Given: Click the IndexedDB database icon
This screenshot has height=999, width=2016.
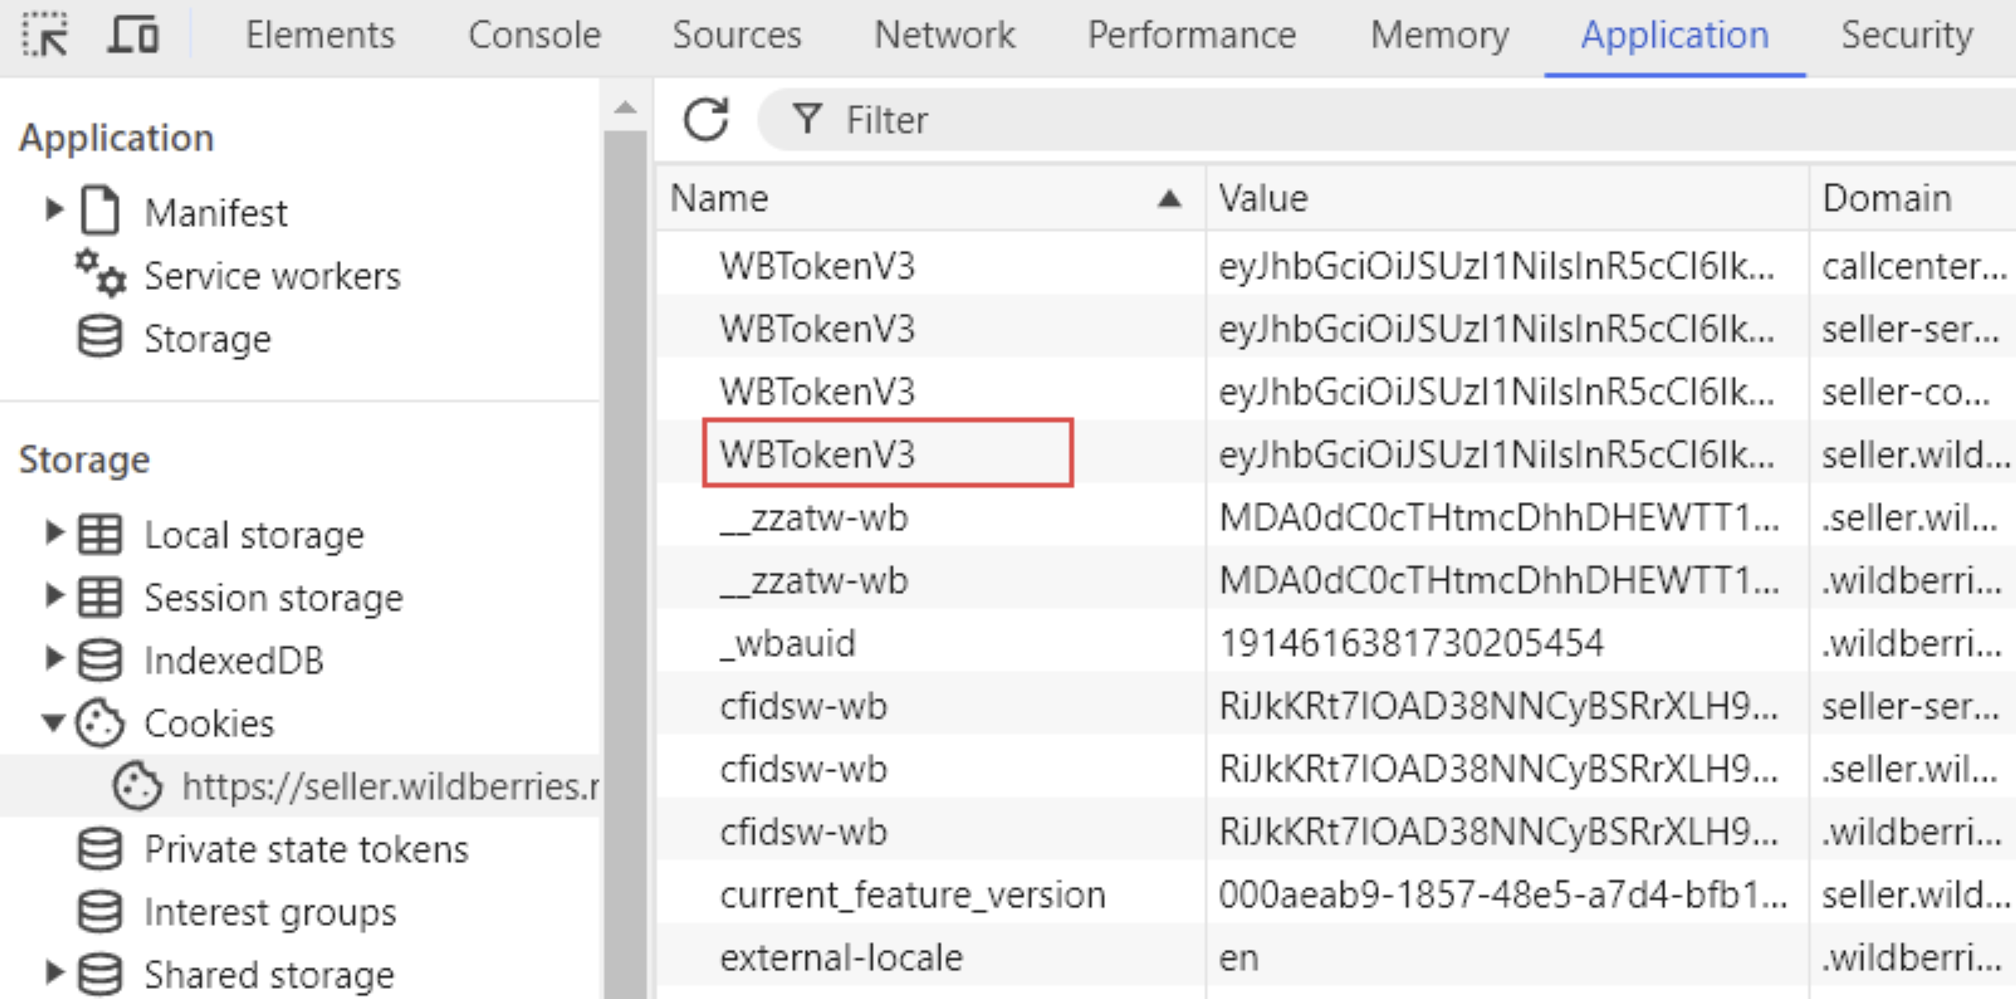Looking at the screenshot, I should tap(101, 660).
